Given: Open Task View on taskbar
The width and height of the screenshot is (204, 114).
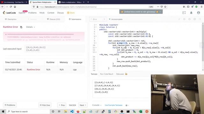Looking at the screenshot, I should (x=59, y=111).
